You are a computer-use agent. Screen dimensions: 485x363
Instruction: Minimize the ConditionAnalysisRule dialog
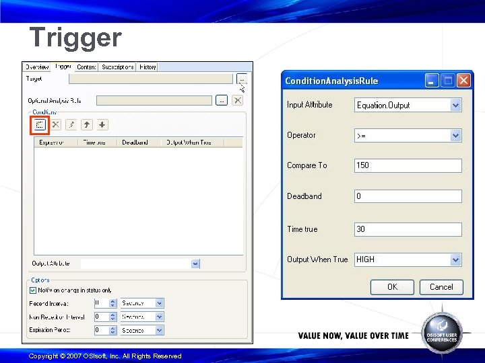[x=431, y=81]
